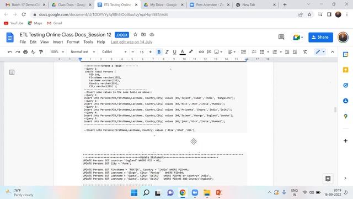This screenshot has width=353, height=199.
Task: Get add-ons with side panel plus
Action: [x=346, y=141]
